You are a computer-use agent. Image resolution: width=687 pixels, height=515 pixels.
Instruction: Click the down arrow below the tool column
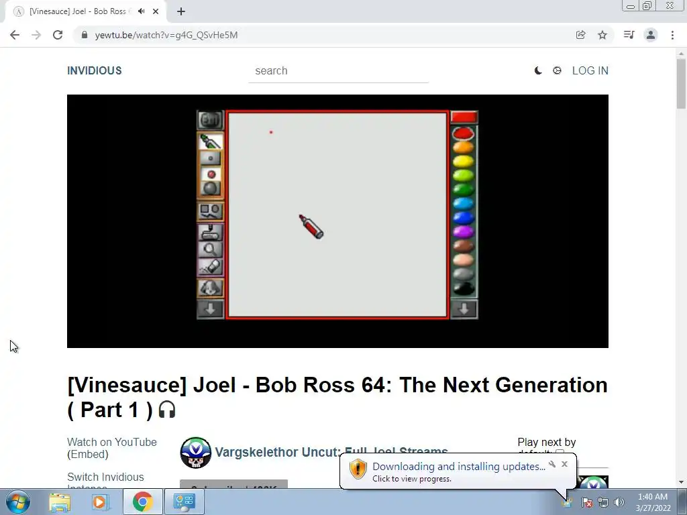click(x=210, y=309)
